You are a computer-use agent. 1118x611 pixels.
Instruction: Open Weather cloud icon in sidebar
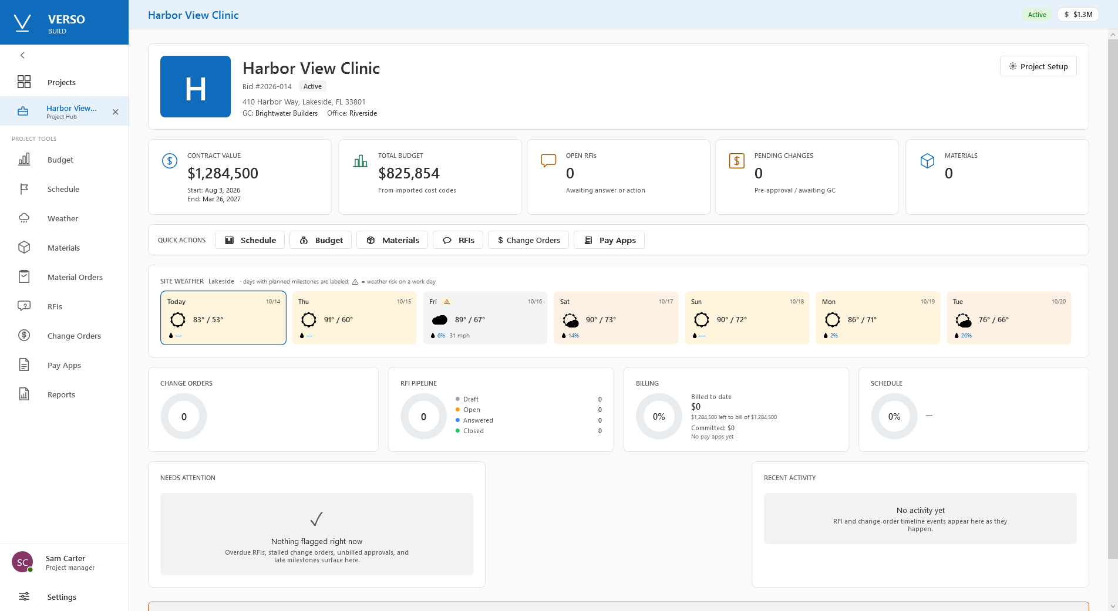24,218
